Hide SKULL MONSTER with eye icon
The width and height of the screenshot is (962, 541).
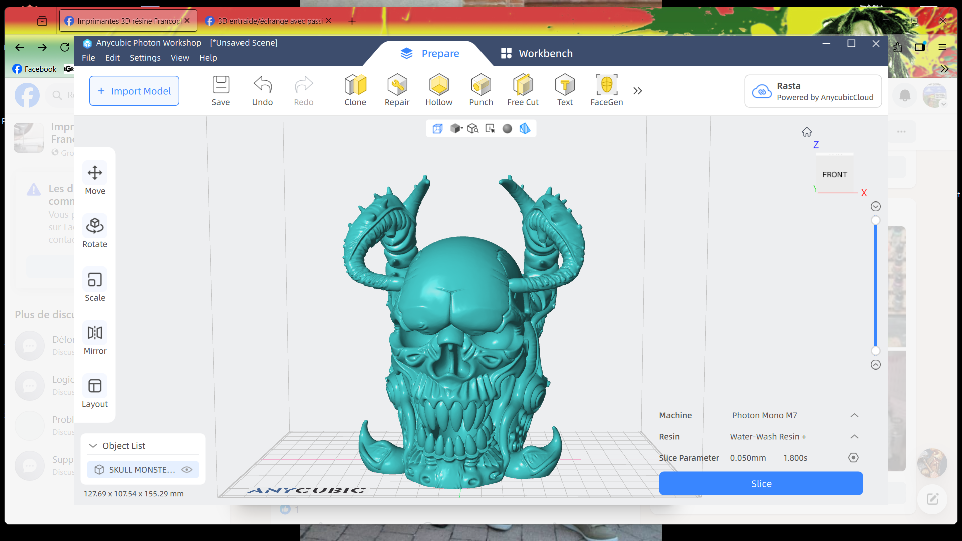point(187,470)
